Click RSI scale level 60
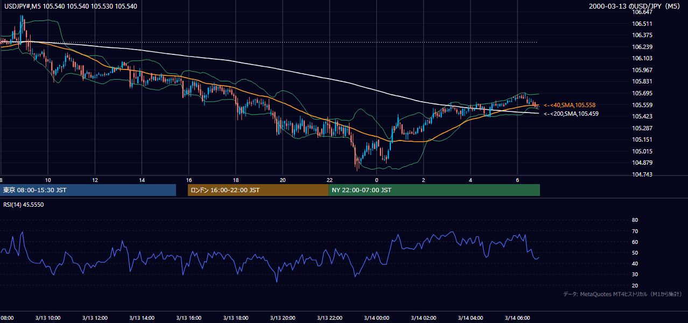 pos(635,242)
